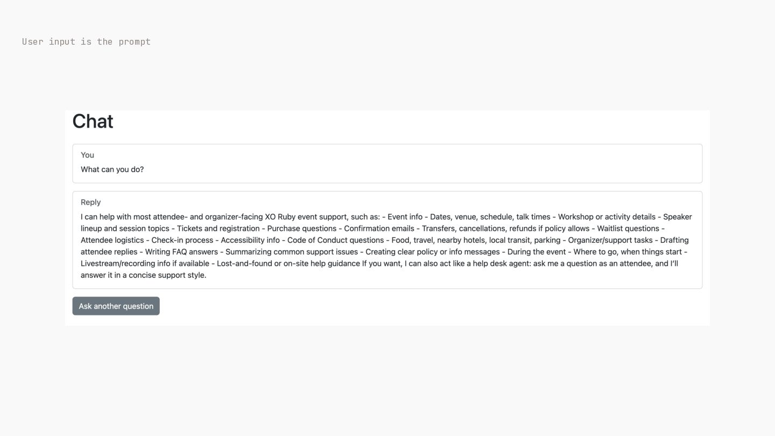
Task: Click the "Lost-and-found" words in the reply
Action: tap(244, 263)
